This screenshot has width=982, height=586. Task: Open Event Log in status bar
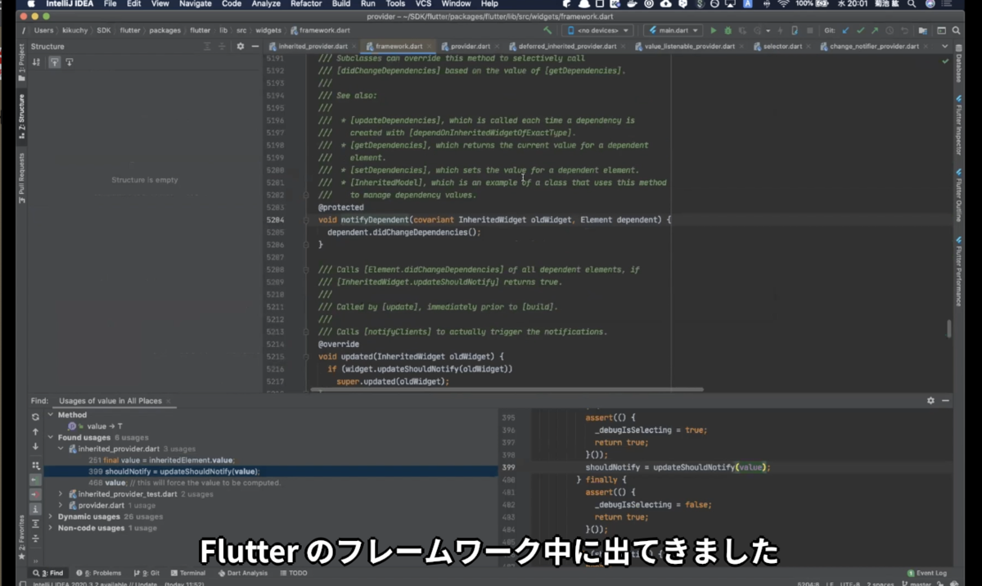pos(926,573)
